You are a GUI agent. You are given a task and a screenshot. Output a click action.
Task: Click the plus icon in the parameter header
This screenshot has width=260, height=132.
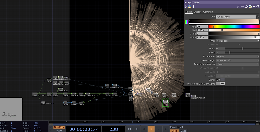click(x=254, y=7)
